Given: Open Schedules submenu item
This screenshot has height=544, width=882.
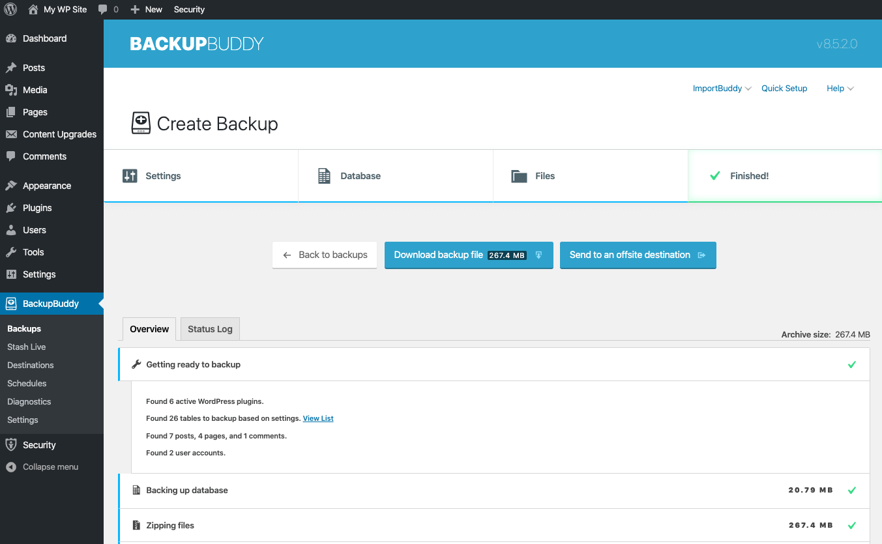Looking at the screenshot, I should point(27,384).
